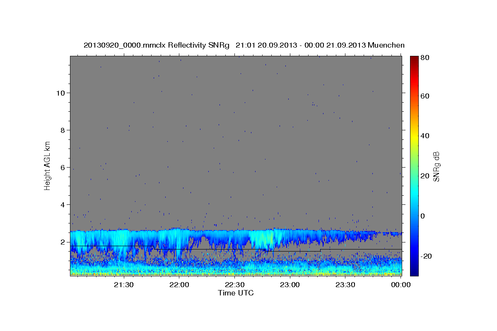Click the colorbar value -20

(x=427, y=256)
